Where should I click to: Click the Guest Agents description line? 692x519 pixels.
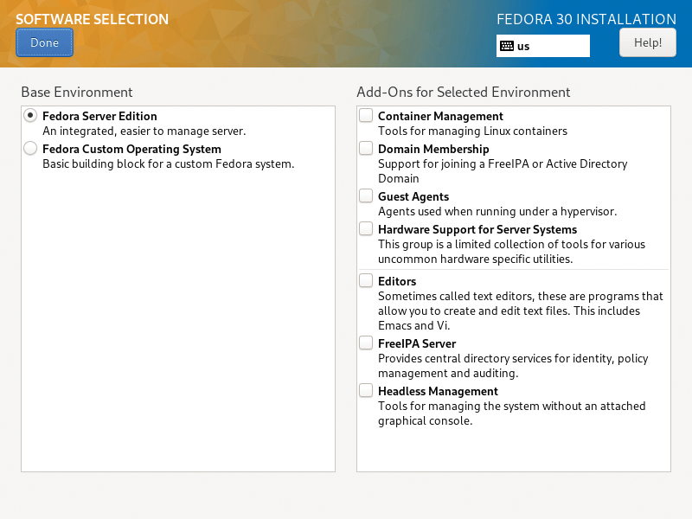click(497, 211)
